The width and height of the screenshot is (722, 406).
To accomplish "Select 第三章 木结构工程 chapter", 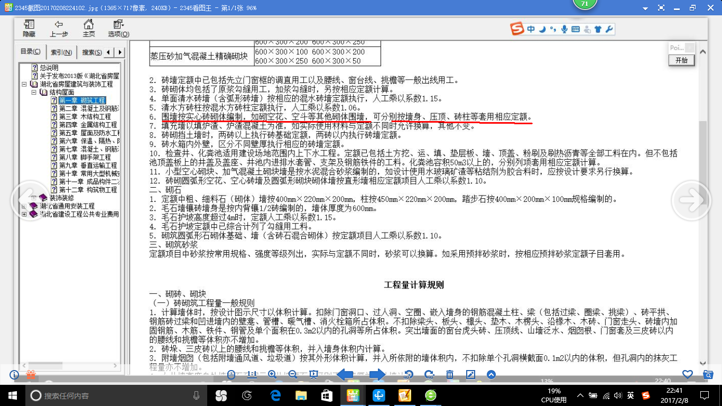I will click(85, 116).
